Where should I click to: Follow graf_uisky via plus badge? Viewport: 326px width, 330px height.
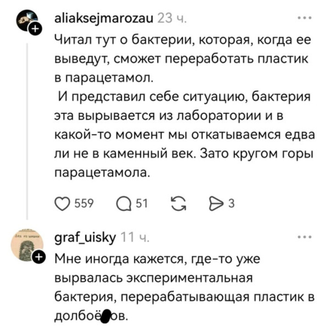click(38, 256)
